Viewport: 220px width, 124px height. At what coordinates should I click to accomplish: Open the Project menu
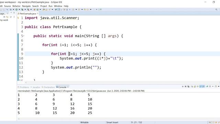(x=44, y=6)
